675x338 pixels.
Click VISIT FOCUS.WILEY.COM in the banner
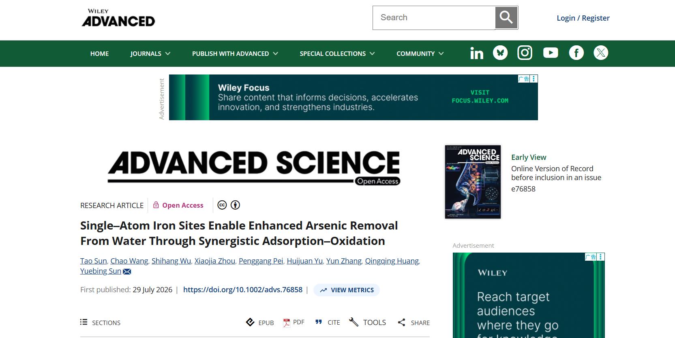point(480,97)
